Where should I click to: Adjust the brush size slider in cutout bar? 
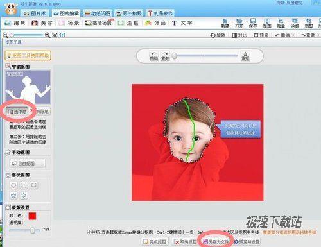click(205, 56)
